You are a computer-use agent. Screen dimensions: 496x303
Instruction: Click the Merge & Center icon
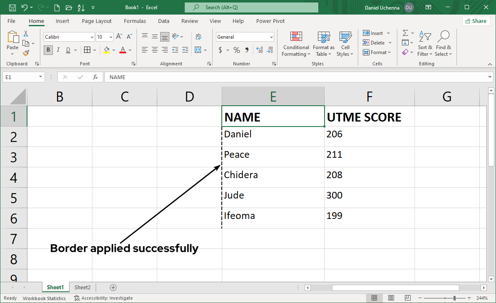click(198, 50)
